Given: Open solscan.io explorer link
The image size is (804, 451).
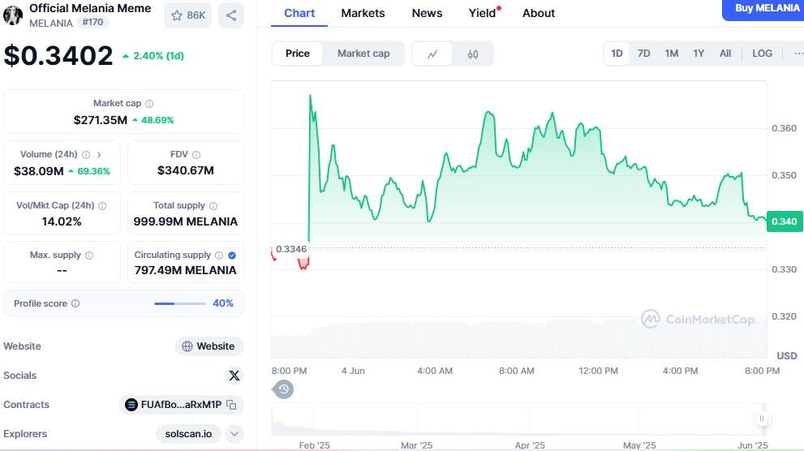Looking at the screenshot, I should (x=188, y=434).
